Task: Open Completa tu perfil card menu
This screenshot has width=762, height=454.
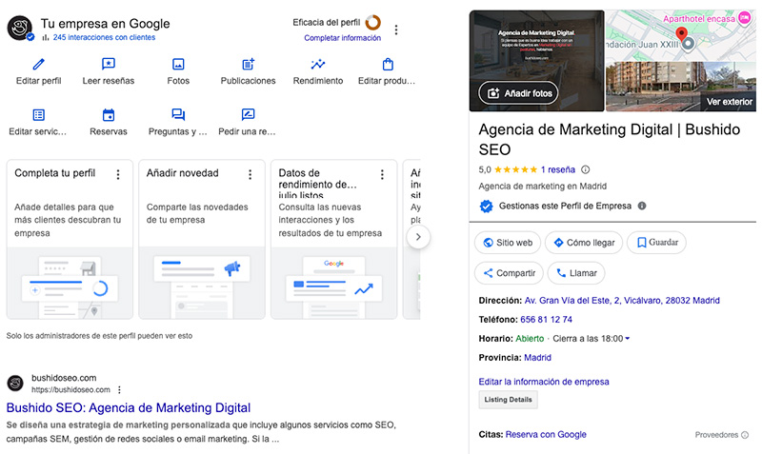Action: tap(117, 175)
